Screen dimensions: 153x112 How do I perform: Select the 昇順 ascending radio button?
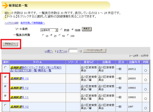[61, 30]
